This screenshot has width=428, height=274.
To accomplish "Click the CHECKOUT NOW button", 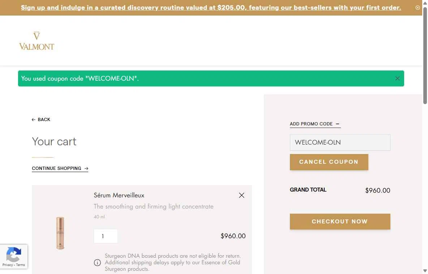I will coord(340,221).
